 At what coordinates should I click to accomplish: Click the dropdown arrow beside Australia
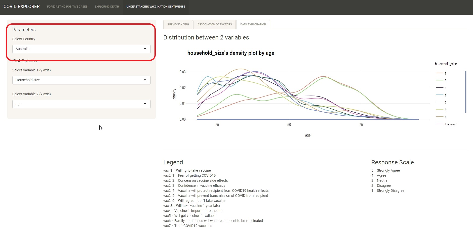pos(145,49)
